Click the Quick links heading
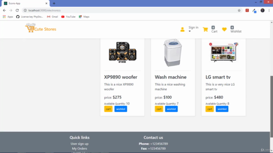The image size is (273, 153). click(80, 137)
